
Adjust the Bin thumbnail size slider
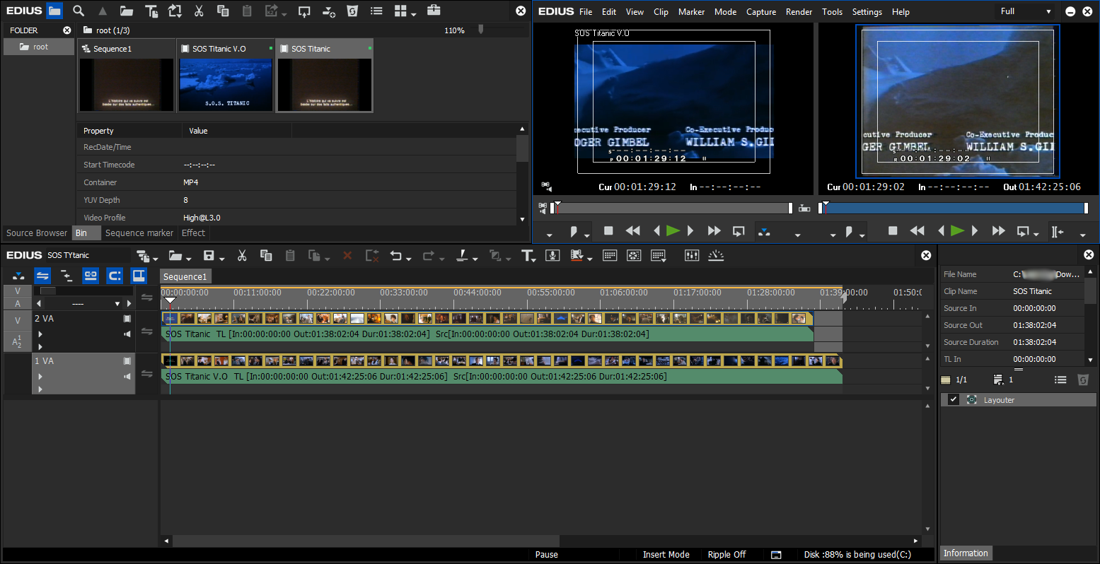click(481, 30)
